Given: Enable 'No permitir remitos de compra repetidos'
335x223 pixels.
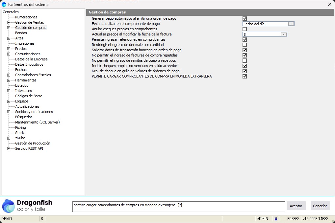Looking at the screenshot, I should [245, 61].
